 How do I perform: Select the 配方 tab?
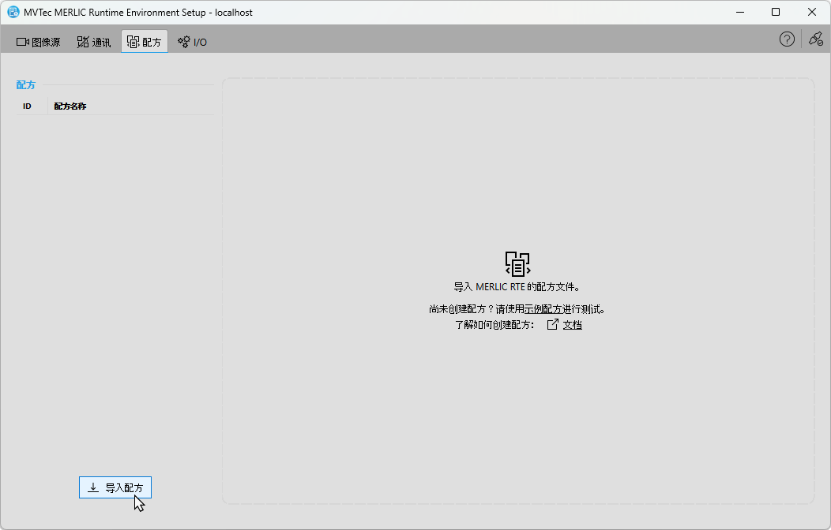point(145,42)
